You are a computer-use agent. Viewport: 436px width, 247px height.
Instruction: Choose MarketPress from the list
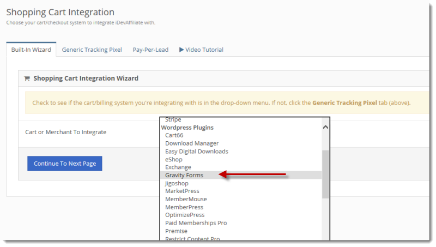(x=182, y=191)
